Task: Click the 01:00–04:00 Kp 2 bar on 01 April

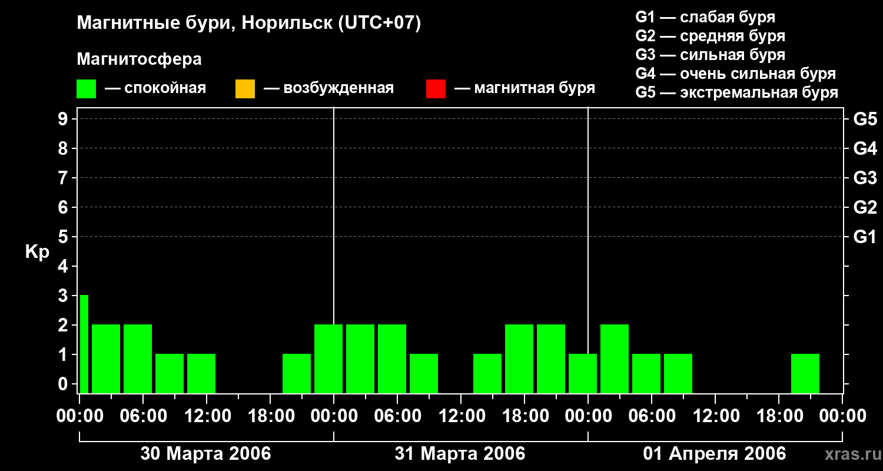Action: pyautogui.click(x=615, y=359)
